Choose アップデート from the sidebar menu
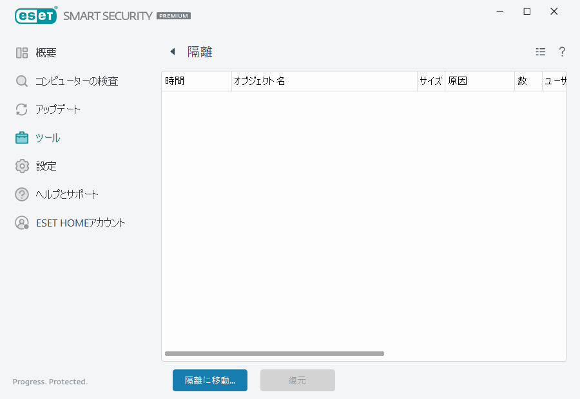Screen dimensions: 580x399 pos(57,109)
